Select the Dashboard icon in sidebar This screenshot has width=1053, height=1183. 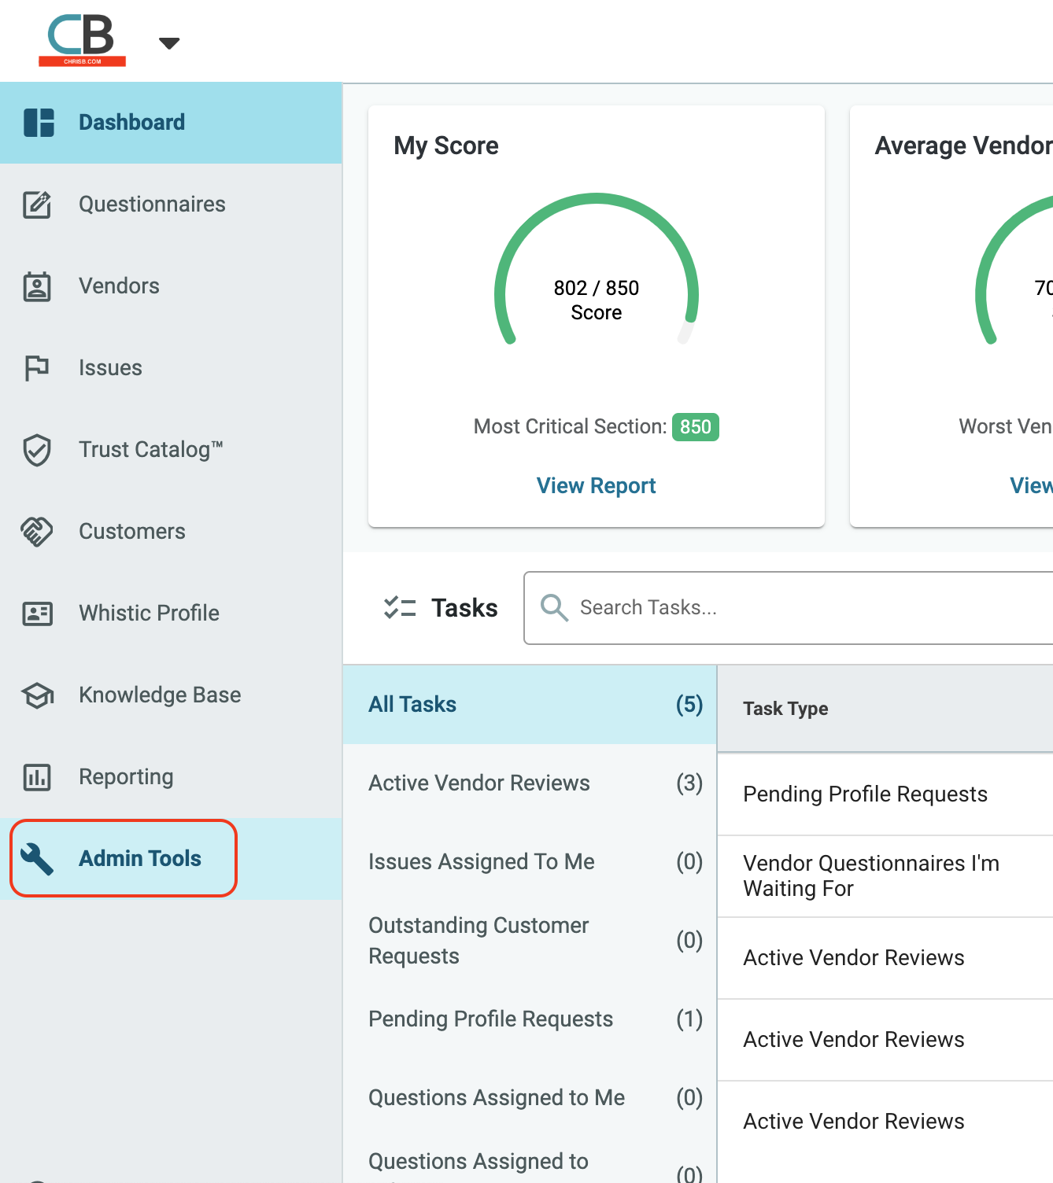pos(39,122)
